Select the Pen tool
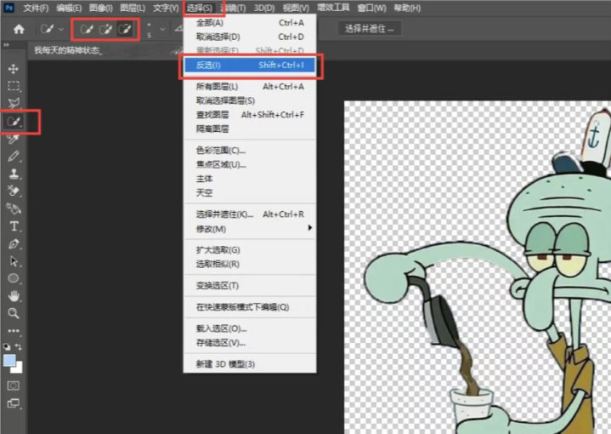611x434 pixels. [14, 244]
